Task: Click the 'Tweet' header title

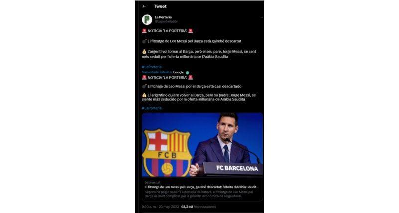Action: tap(160, 6)
